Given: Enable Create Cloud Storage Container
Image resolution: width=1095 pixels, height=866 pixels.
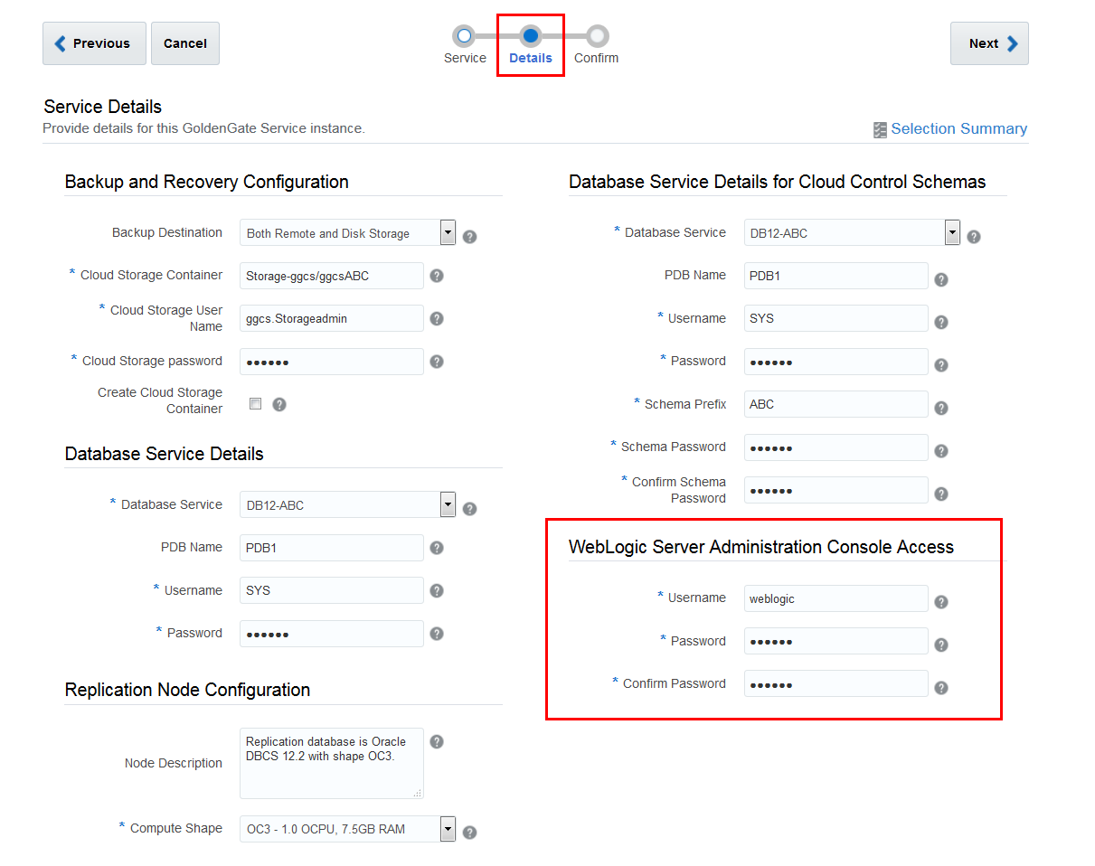Looking at the screenshot, I should (255, 403).
